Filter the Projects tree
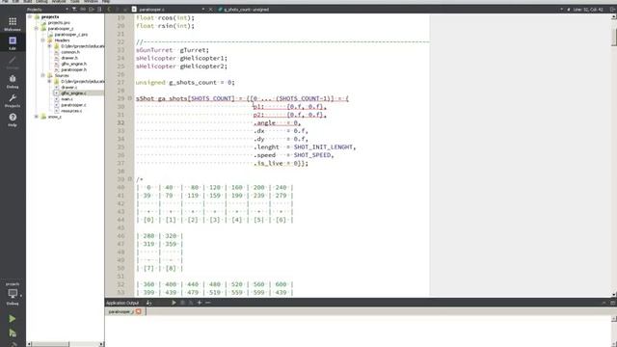The height and width of the screenshot is (347, 617). click(74, 9)
